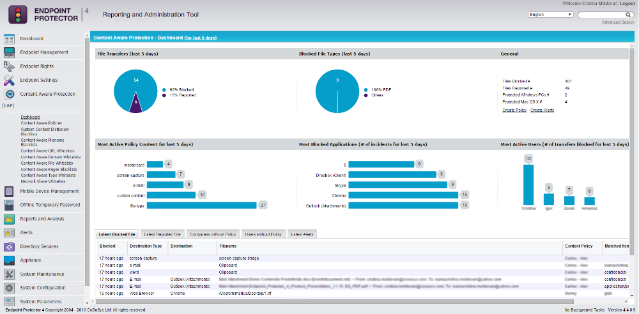The height and width of the screenshot is (314, 639).
Task: Click the 'custom content' bar
Action: click(171, 195)
